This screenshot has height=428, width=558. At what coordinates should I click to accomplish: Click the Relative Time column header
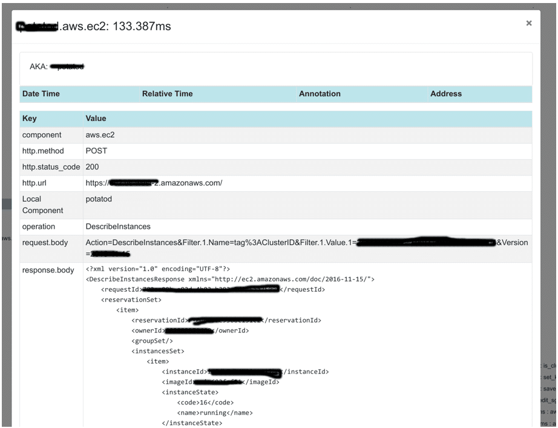167,94
